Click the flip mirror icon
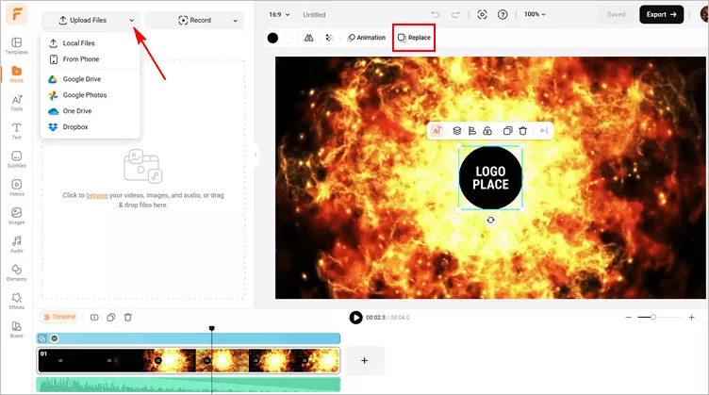Viewport: 709px width, 395px height. coord(309,38)
